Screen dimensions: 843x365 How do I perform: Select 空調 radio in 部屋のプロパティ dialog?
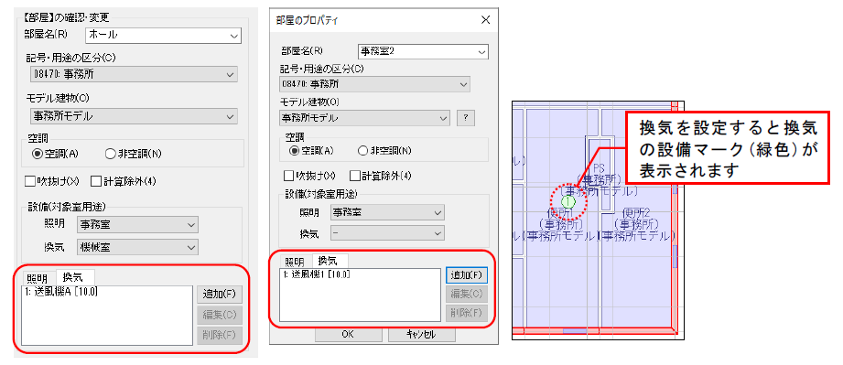coord(311,151)
